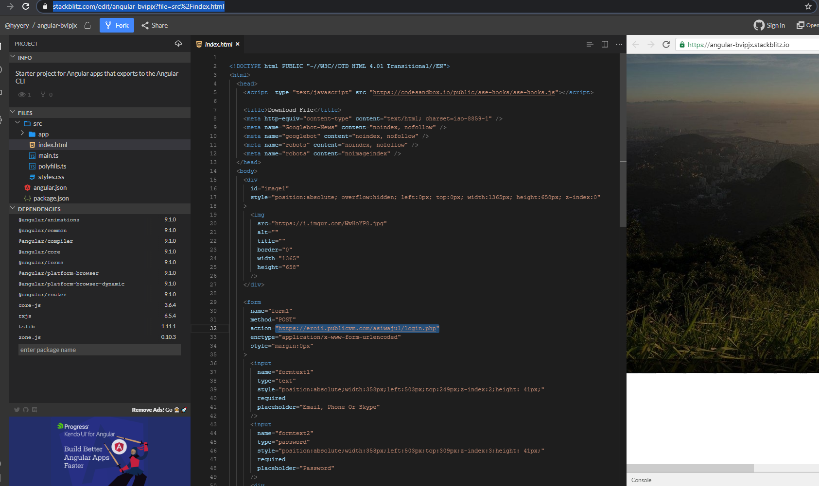Click the enter package name field
819x486 pixels.
pos(100,350)
